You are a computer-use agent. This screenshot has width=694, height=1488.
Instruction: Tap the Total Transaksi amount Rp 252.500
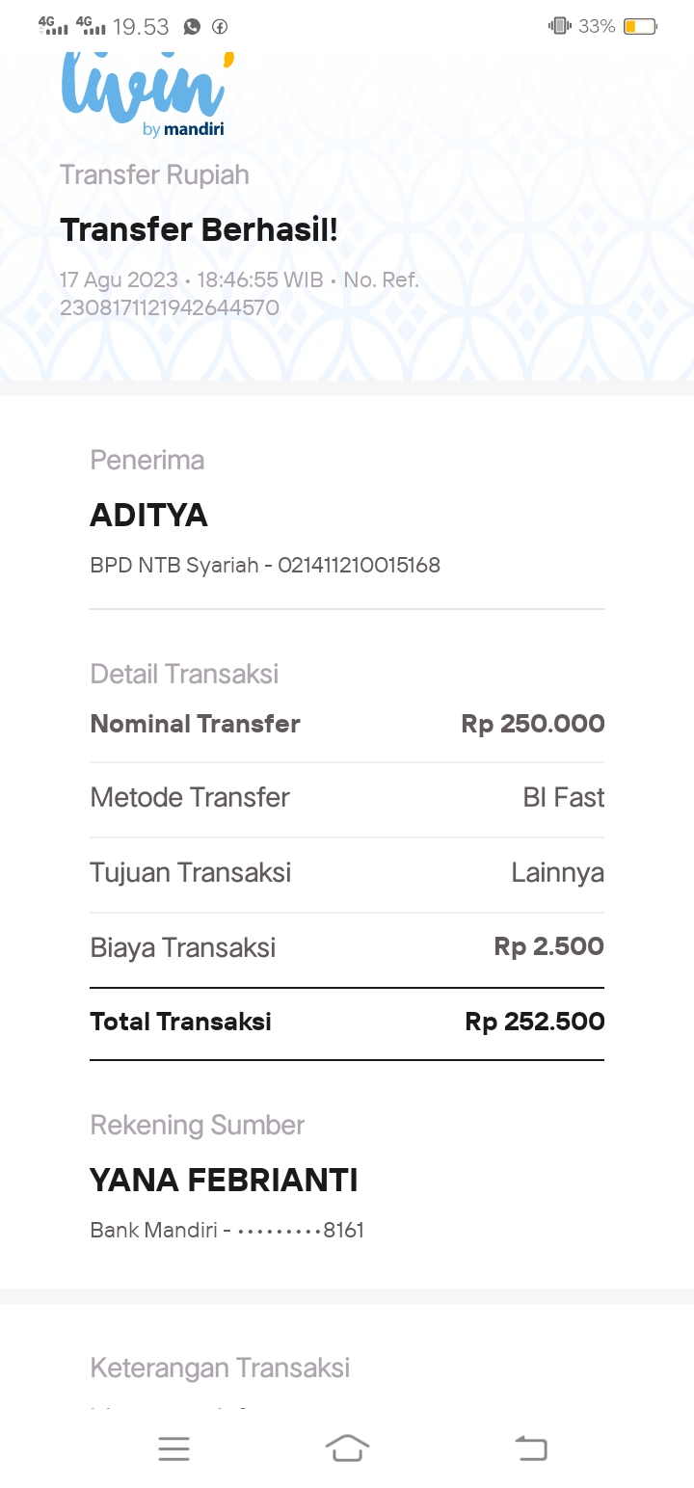(x=535, y=1022)
